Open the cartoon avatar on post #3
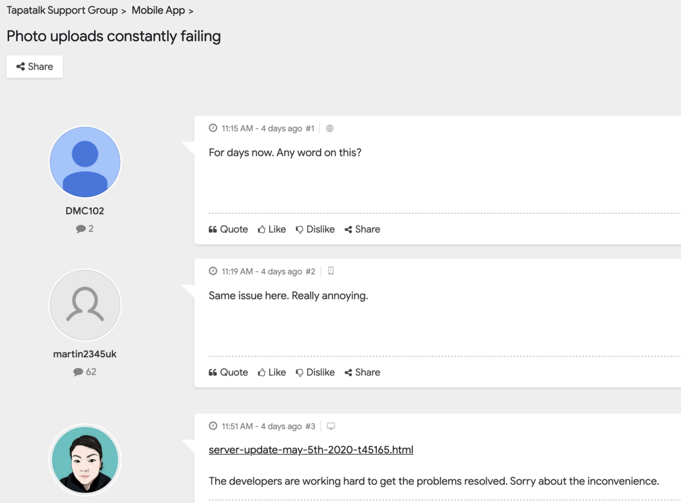Viewport: 681px width, 503px height. [x=85, y=459]
